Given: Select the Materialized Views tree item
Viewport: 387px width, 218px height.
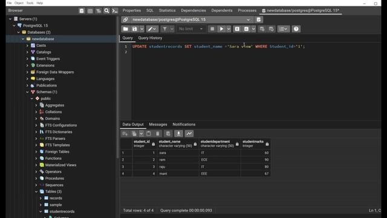Looking at the screenshot, I should coord(60,165).
